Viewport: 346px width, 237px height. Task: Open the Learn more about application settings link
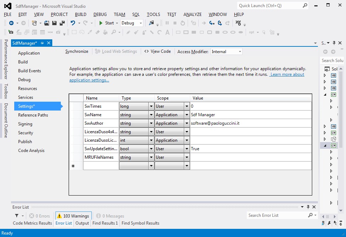tap(287, 74)
